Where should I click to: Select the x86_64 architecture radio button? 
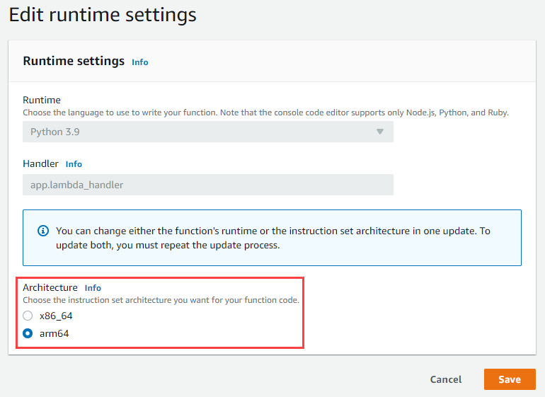click(28, 316)
